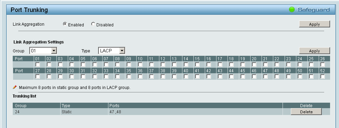Check the port 36 checkbox

140,76
